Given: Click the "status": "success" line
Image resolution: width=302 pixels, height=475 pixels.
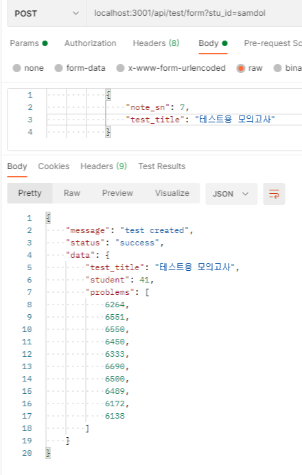Looking at the screenshot, I should point(115,243).
